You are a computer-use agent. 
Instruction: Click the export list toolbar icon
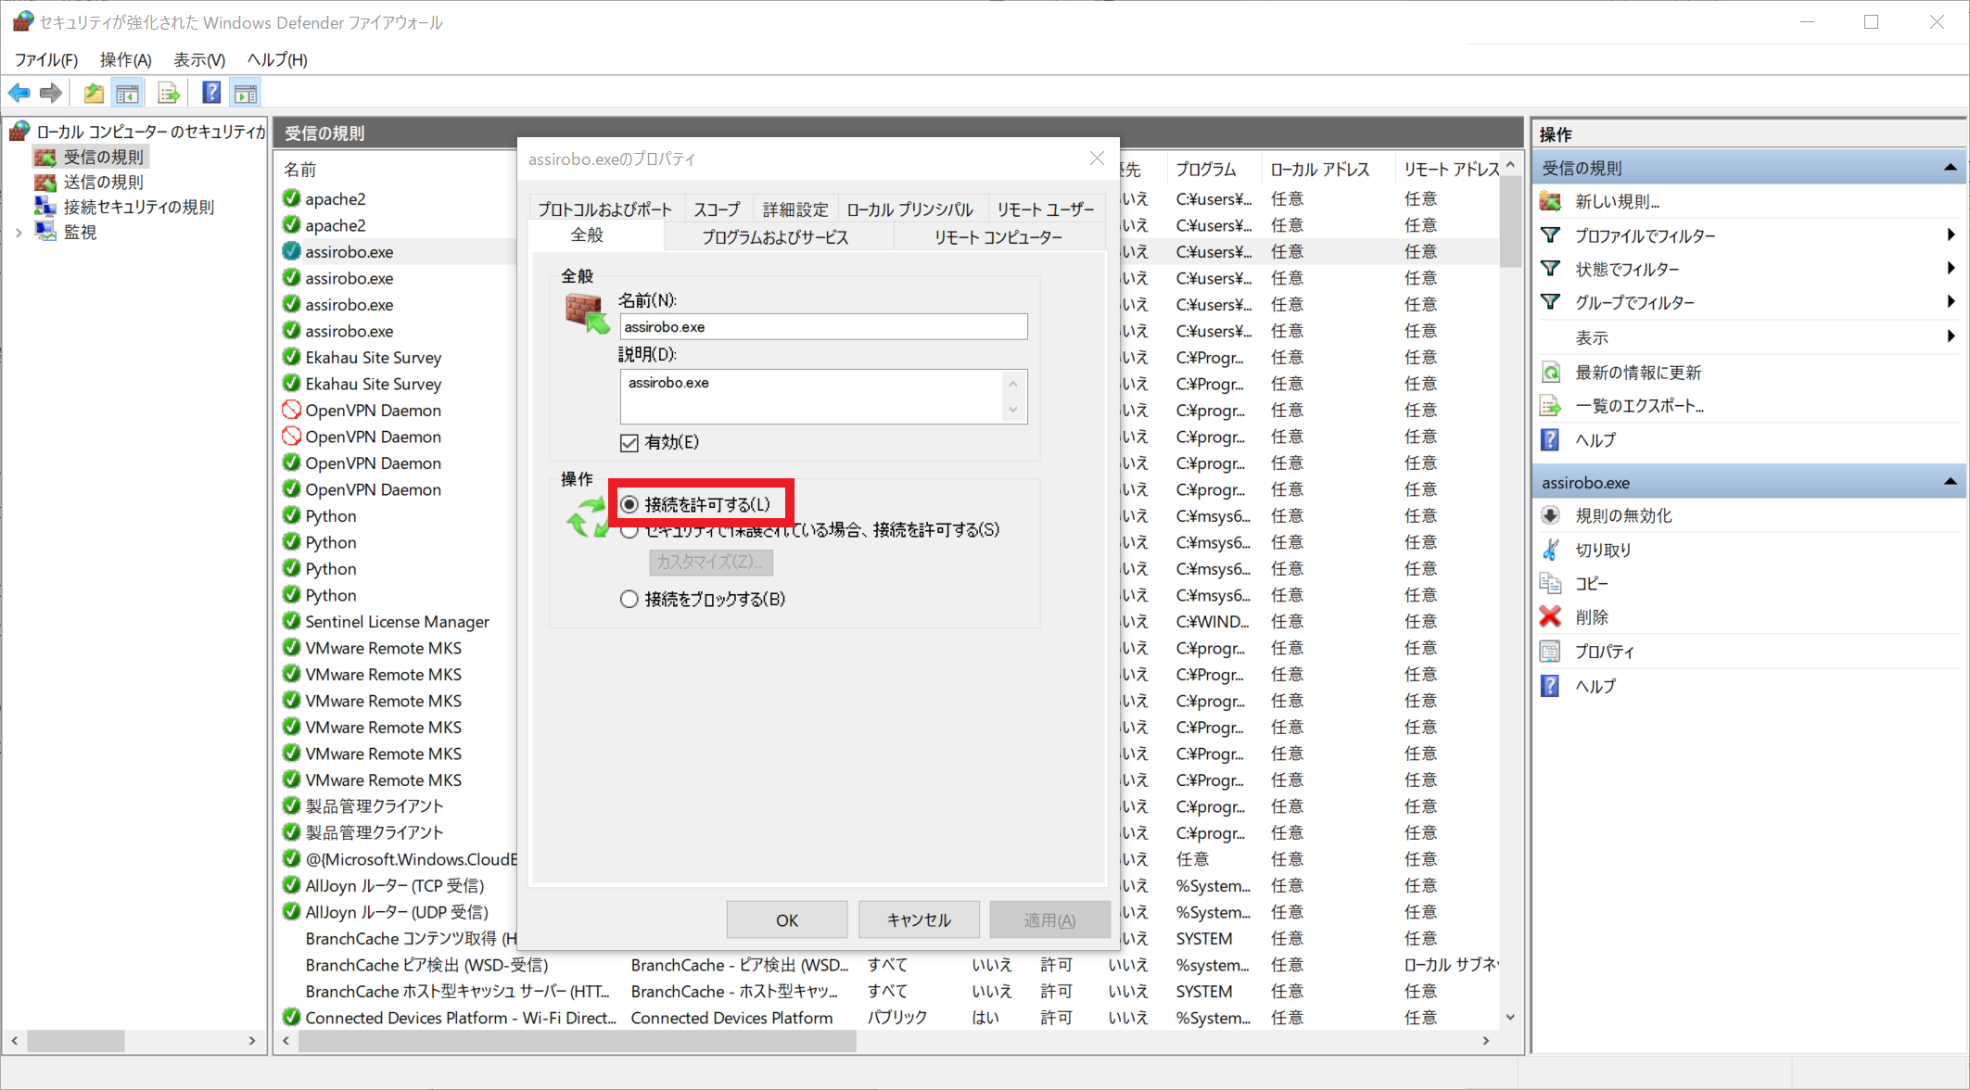169,93
